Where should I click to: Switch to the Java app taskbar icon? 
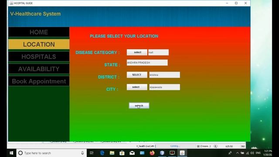tap(182, 153)
